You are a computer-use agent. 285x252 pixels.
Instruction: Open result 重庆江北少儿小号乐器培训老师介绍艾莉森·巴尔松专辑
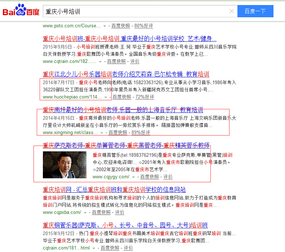tap(126, 74)
